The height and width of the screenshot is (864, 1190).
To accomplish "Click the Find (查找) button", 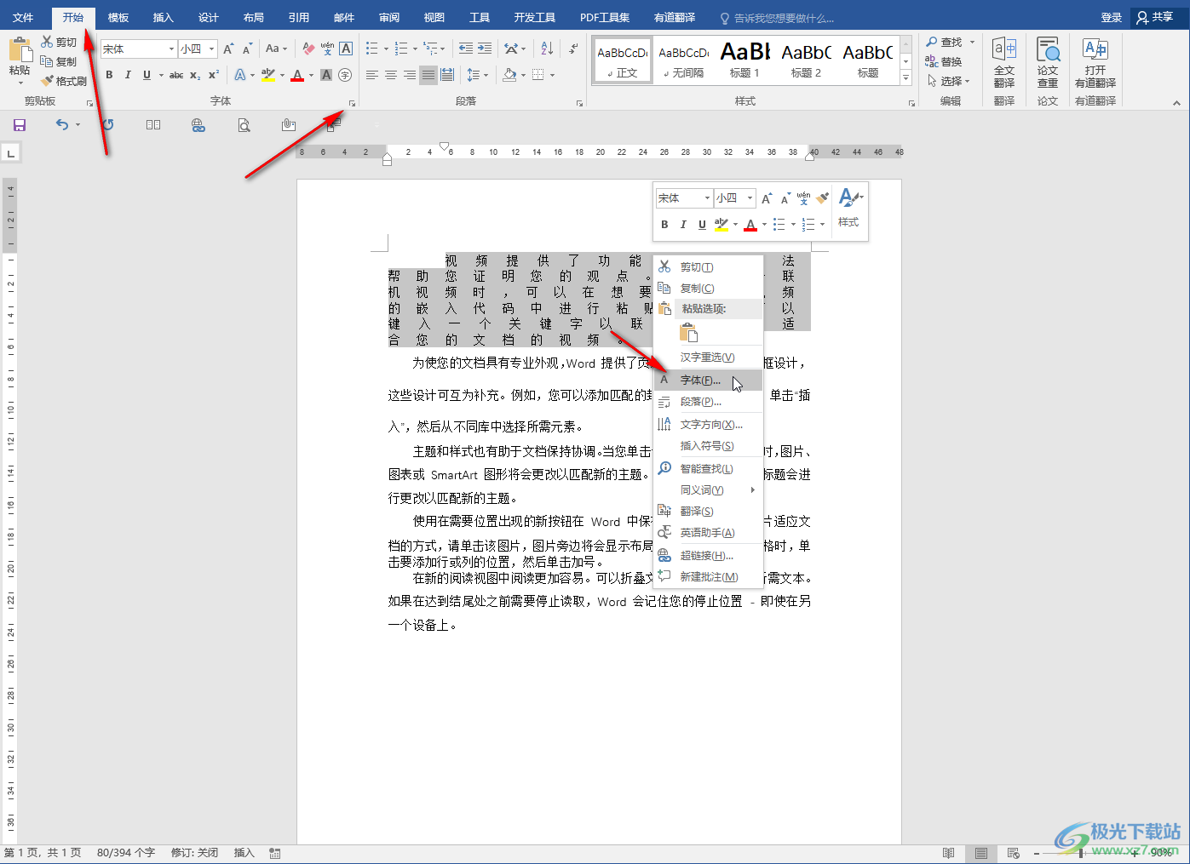I will (x=945, y=42).
